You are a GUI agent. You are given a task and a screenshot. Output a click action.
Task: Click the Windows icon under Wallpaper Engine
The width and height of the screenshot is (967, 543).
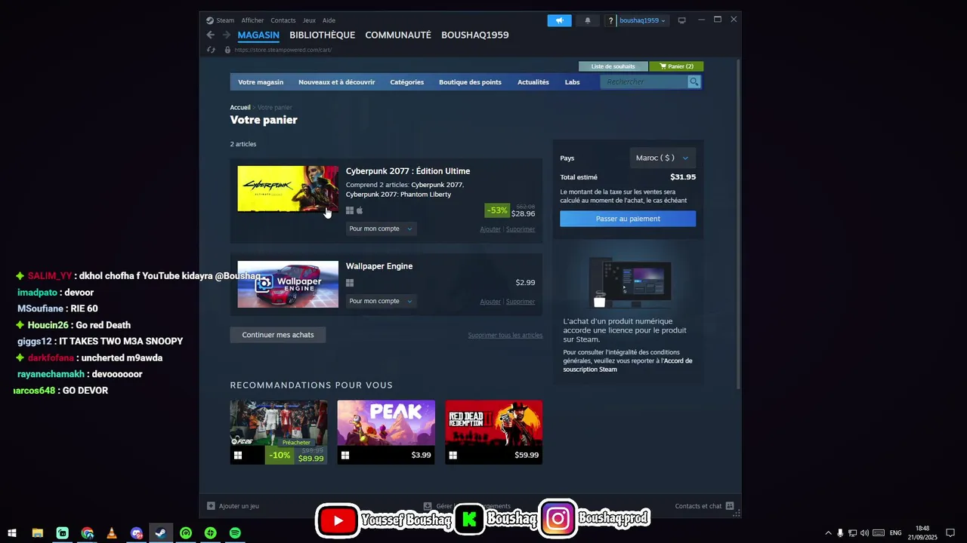coord(350,283)
